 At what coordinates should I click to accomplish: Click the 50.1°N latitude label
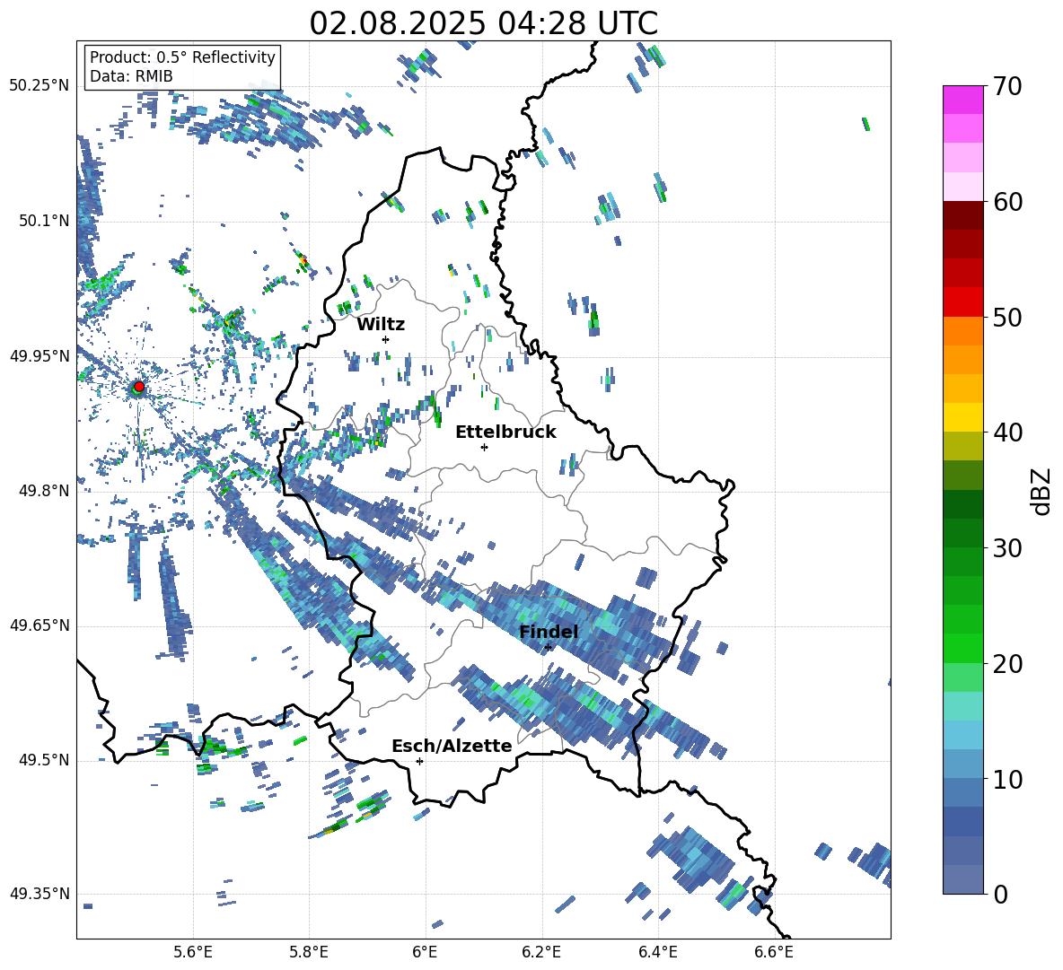44,221
